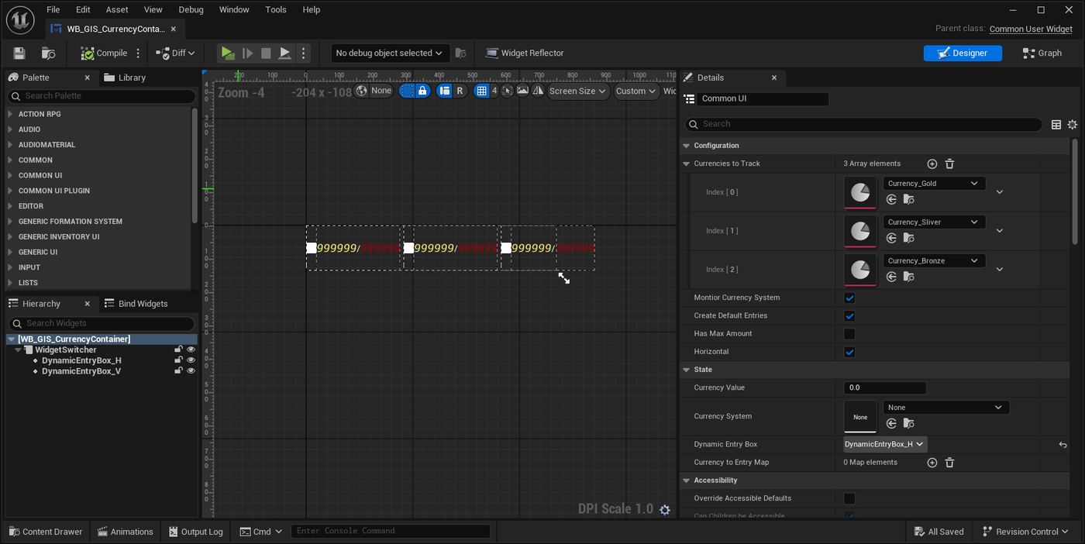The image size is (1085, 544).
Task: Open the Screen Size dropdown
Action: coord(578,91)
